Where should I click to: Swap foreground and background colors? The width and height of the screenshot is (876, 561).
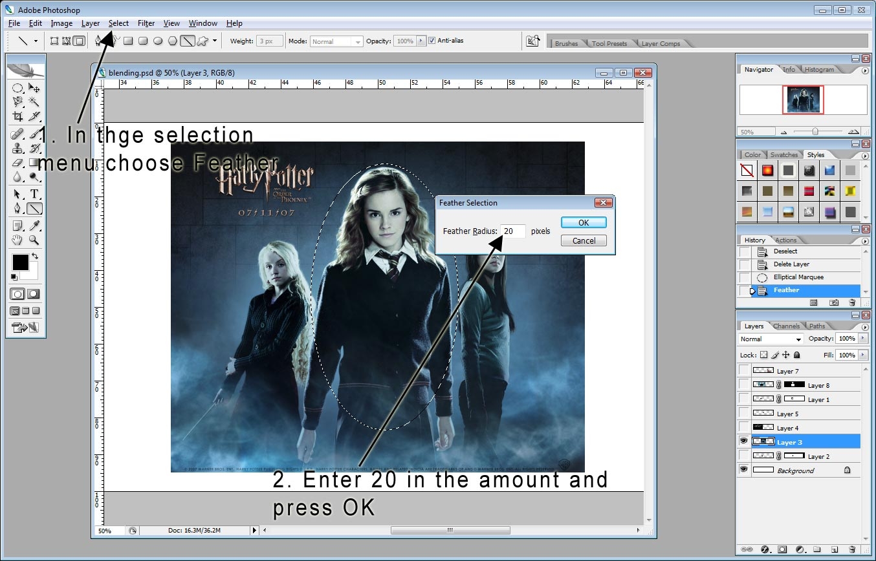coord(35,257)
